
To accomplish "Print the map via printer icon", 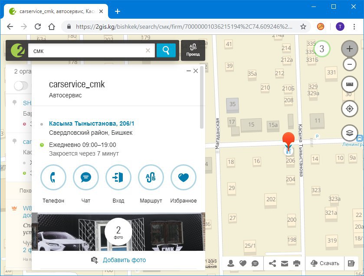I will coord(297,263).
